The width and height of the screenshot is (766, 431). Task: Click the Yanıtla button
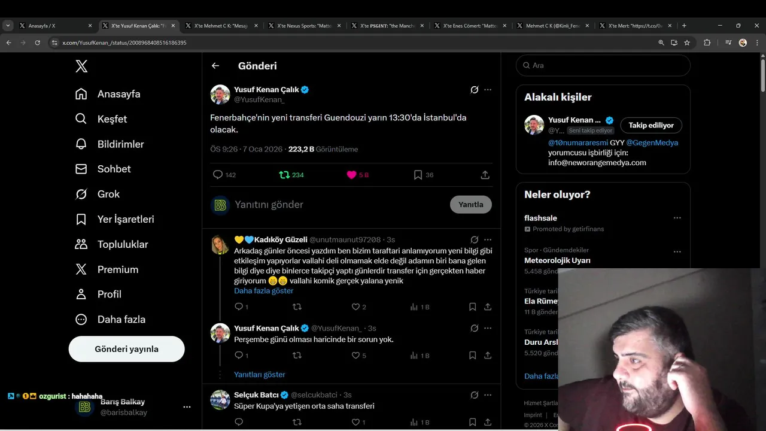[471, 205]
